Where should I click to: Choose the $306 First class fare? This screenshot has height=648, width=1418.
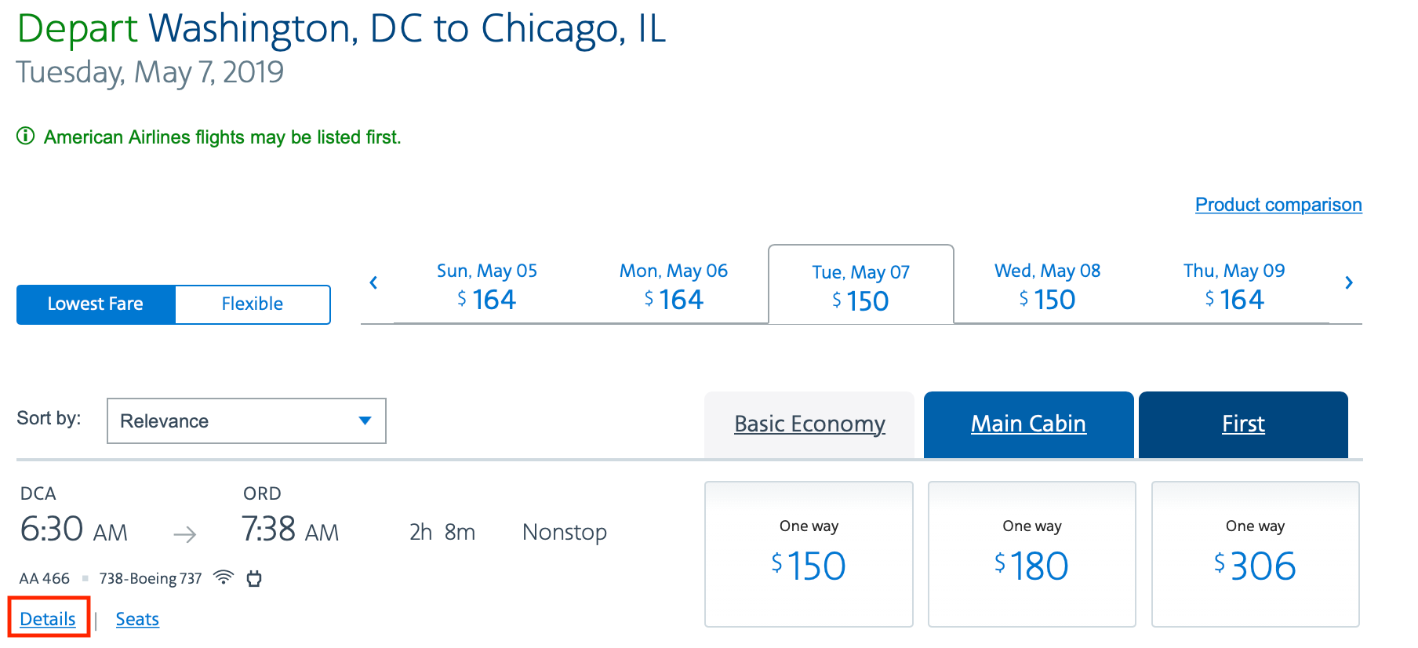1255,554
